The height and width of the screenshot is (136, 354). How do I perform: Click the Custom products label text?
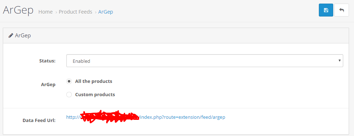(x=95, y=94)
